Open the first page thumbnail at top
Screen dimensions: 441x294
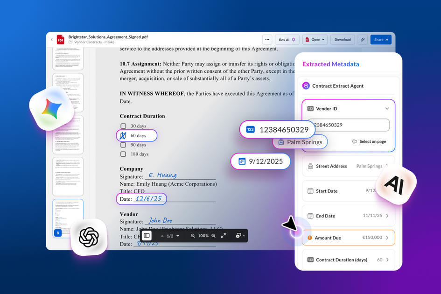[x=68, y=58]
